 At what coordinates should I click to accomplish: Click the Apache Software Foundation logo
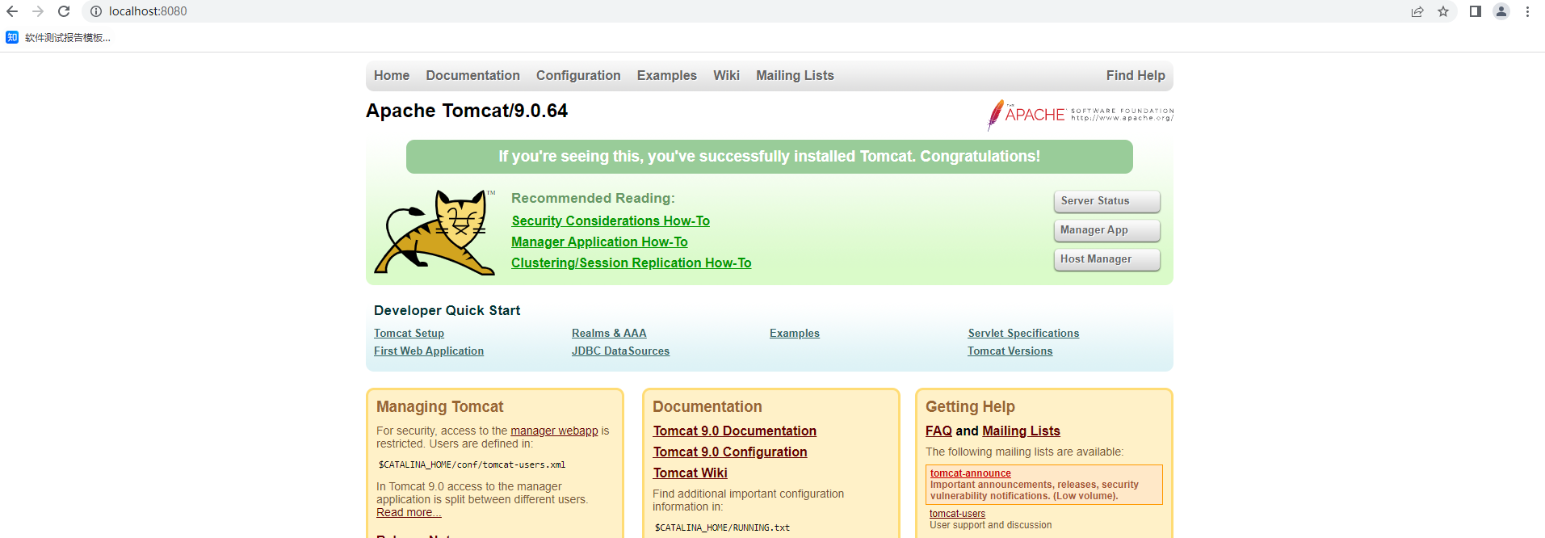[x=1081, y=115]
